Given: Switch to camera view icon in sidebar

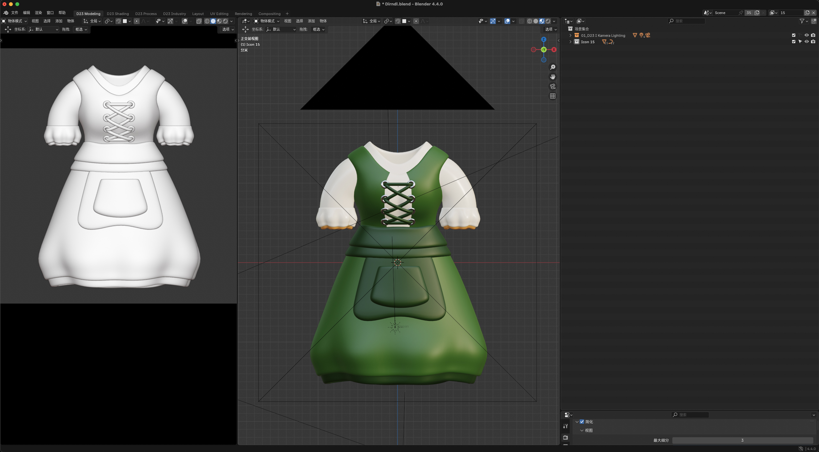Looking at the screenshot, I should (x=553, y=86).
